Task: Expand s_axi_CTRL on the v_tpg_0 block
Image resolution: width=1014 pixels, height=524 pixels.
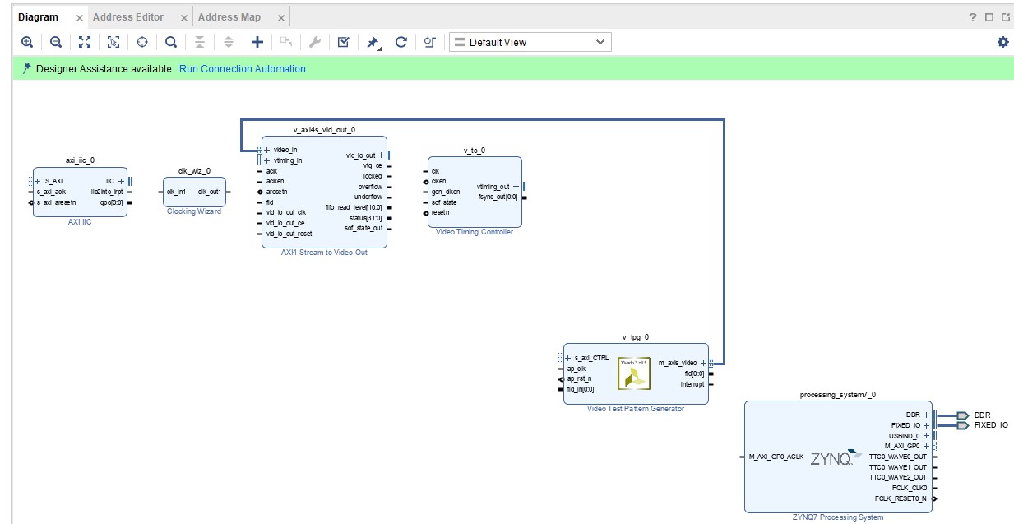Action: click(568, 358)
